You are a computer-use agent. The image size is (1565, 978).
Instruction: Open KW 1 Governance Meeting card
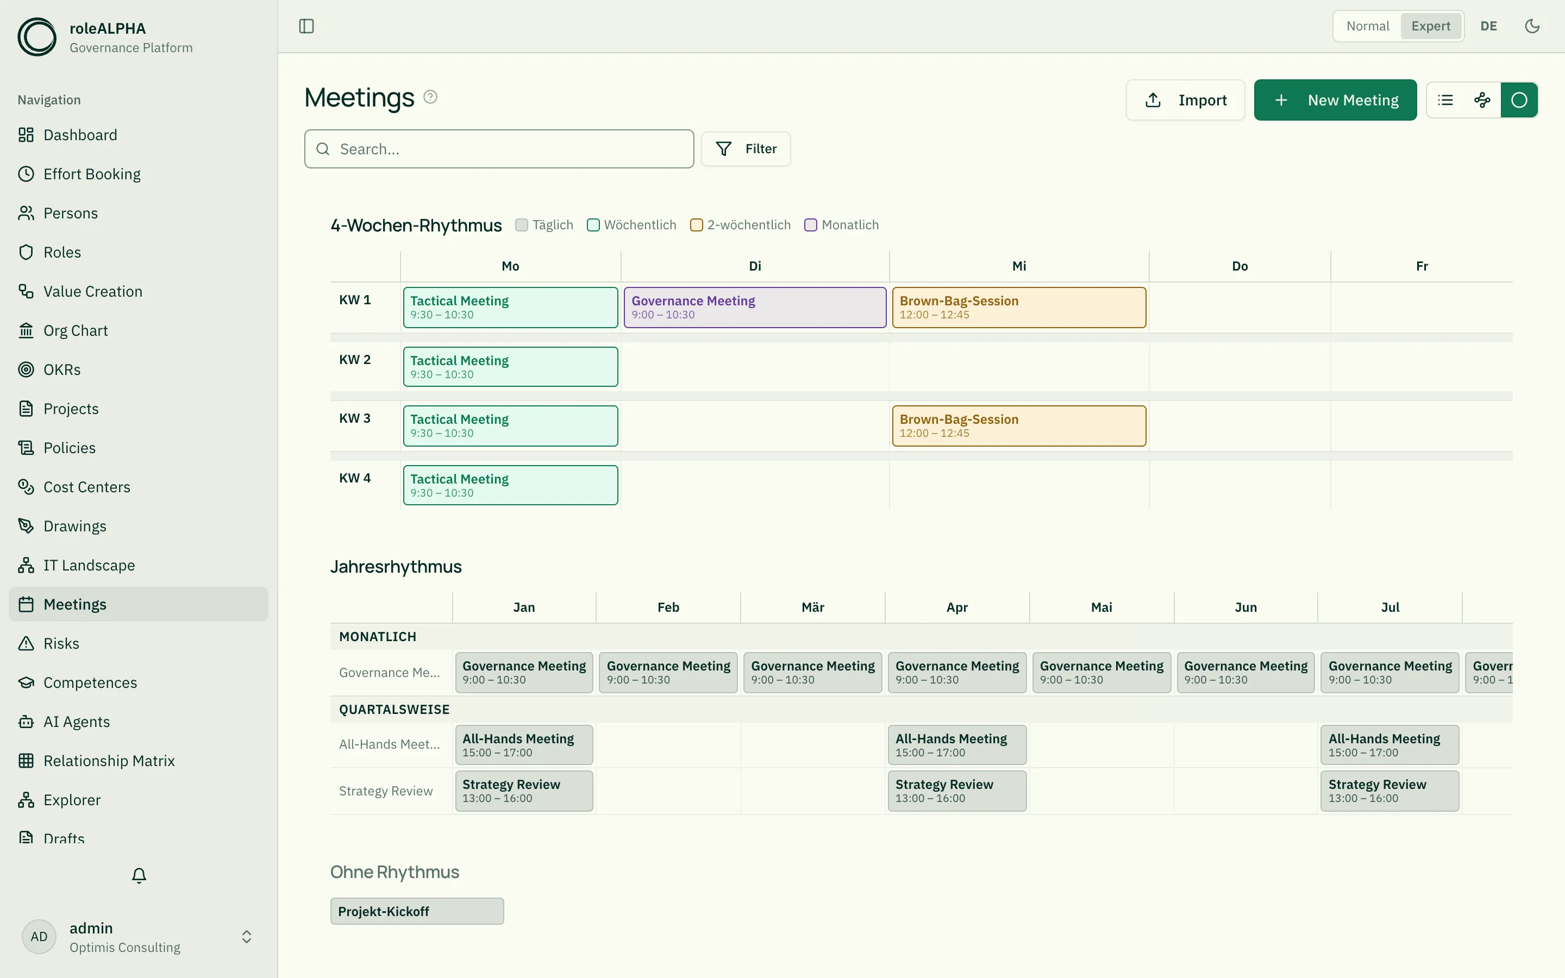tap(755, 307)
